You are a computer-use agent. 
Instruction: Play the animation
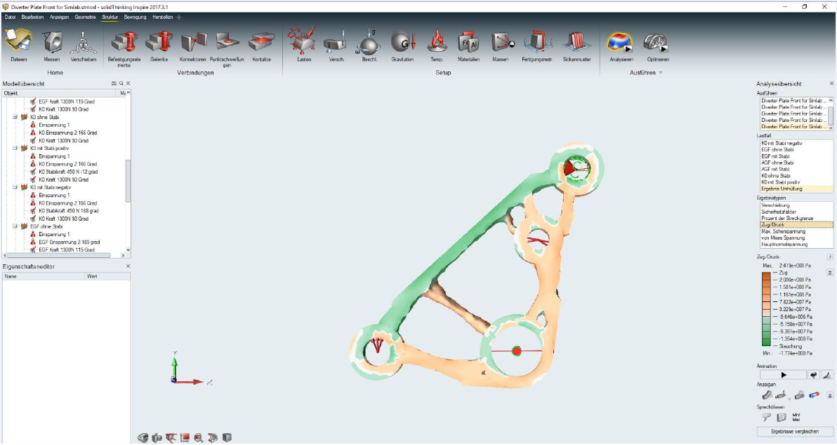coord(782,375)
